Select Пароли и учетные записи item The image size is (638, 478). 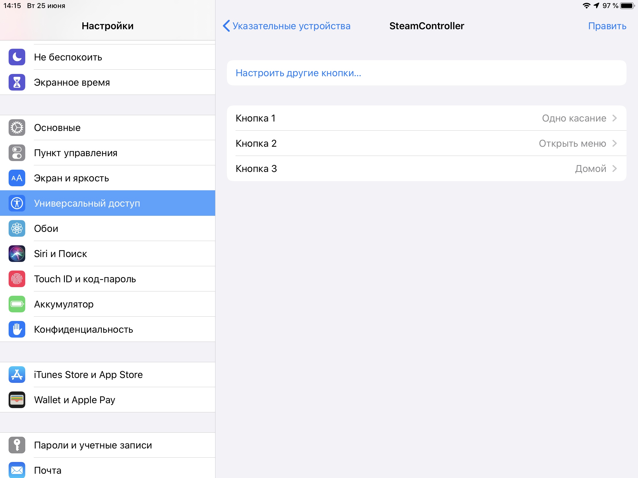pyautogui.click(x=93, y=445)
